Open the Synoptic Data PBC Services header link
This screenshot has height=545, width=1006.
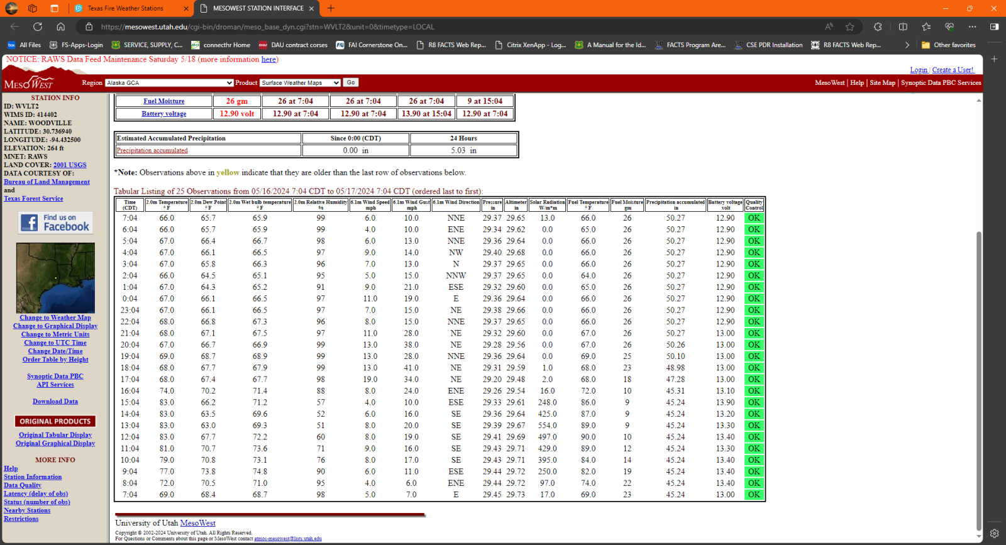pos(941,83)
